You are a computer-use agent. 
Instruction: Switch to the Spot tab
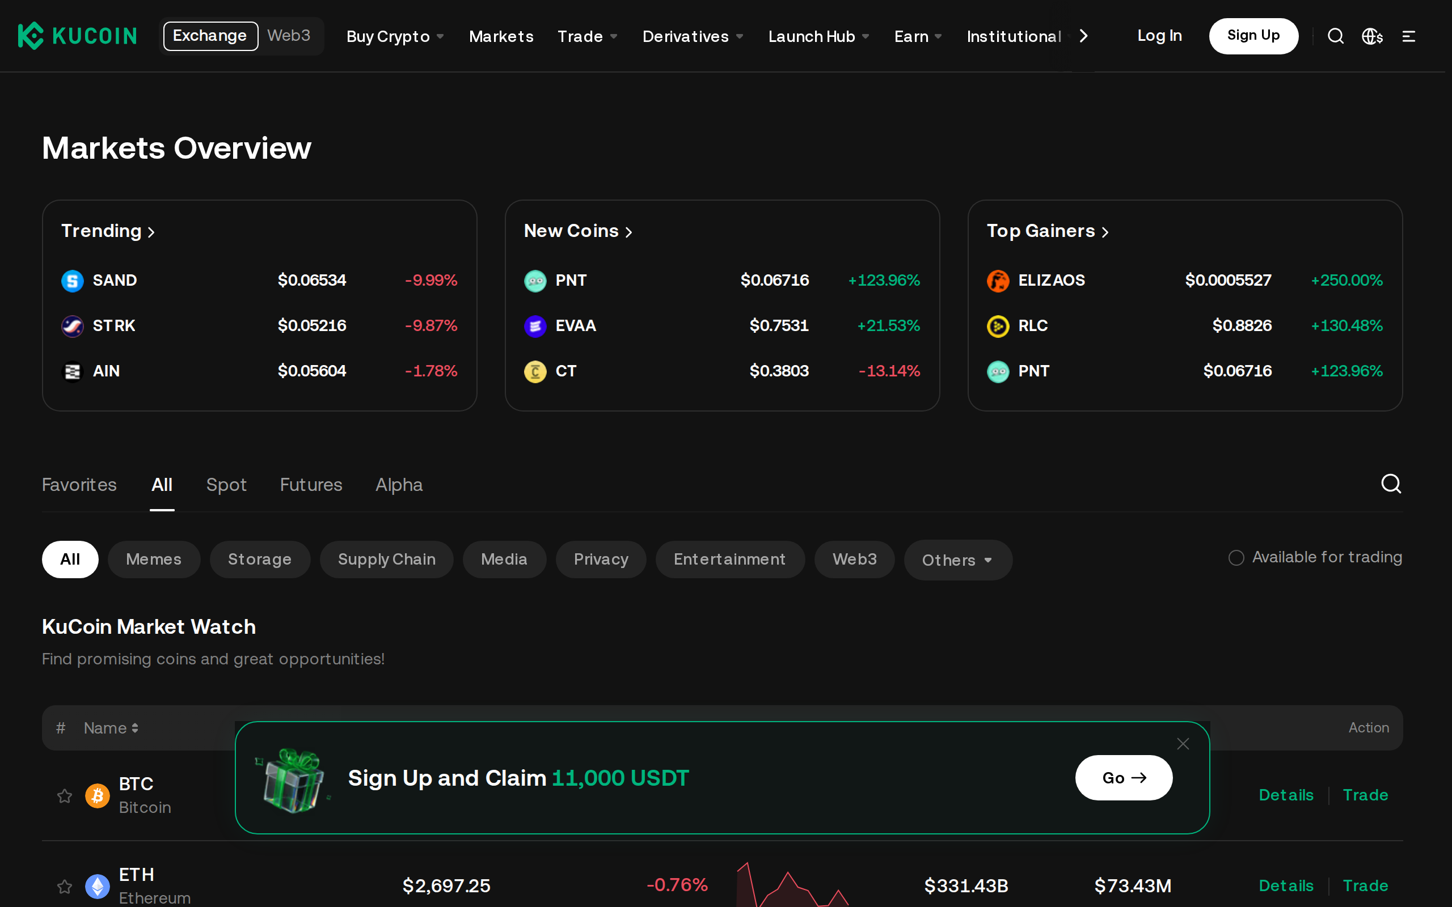[x=226, y=485]
